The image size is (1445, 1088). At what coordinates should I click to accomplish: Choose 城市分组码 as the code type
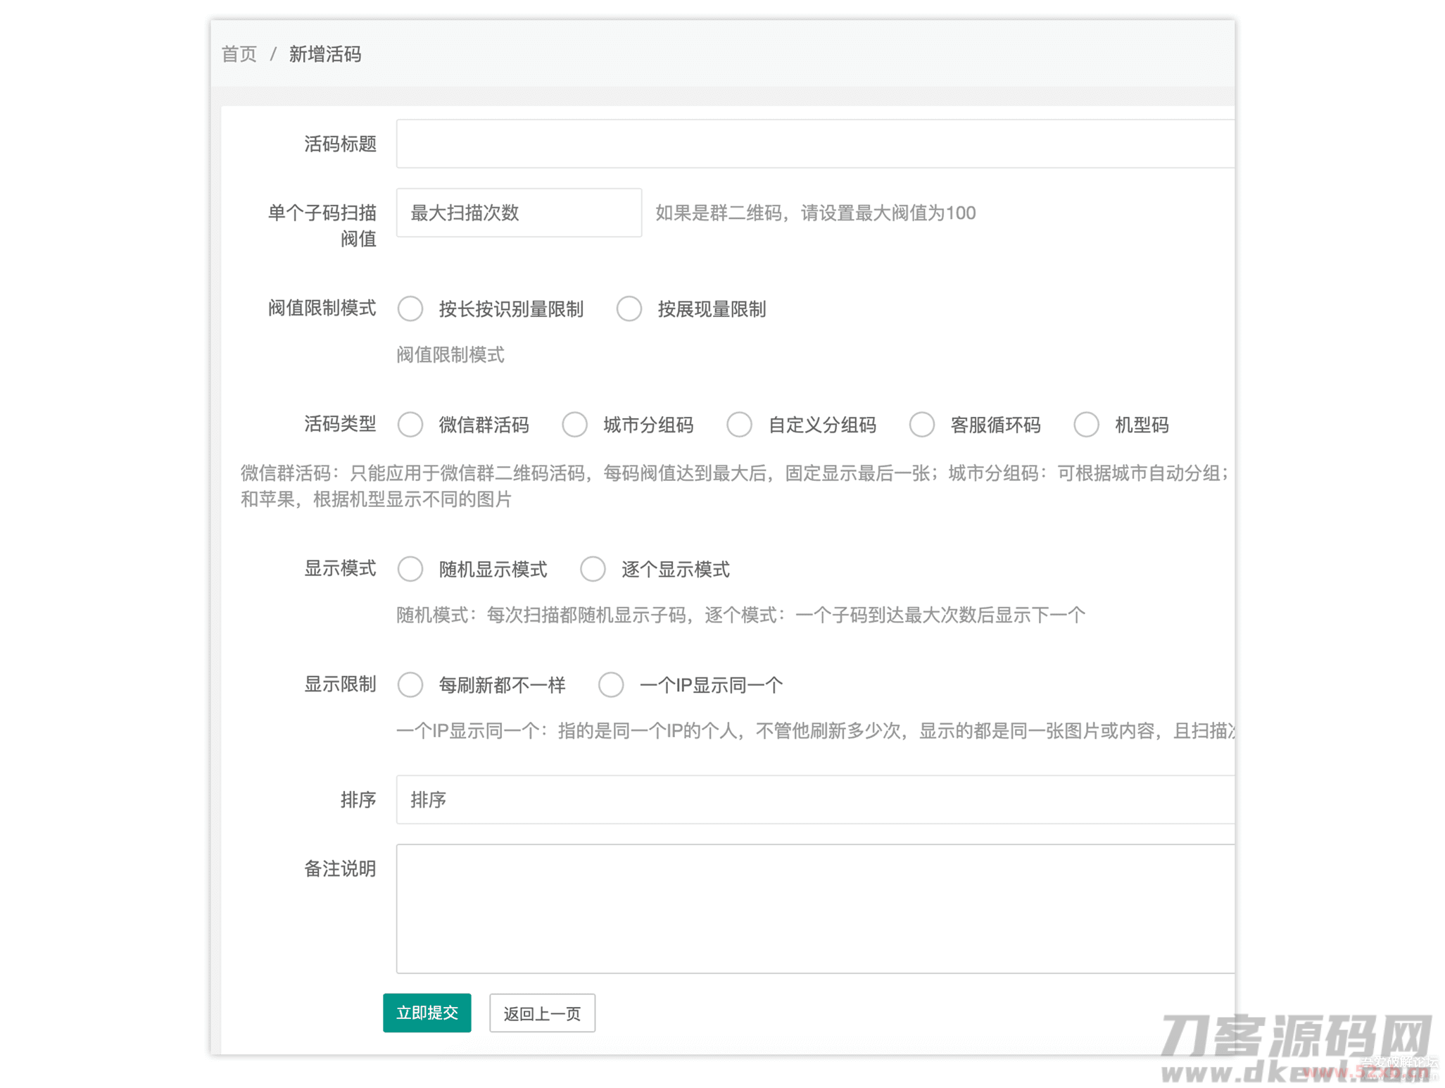click(x=576, y=425)
